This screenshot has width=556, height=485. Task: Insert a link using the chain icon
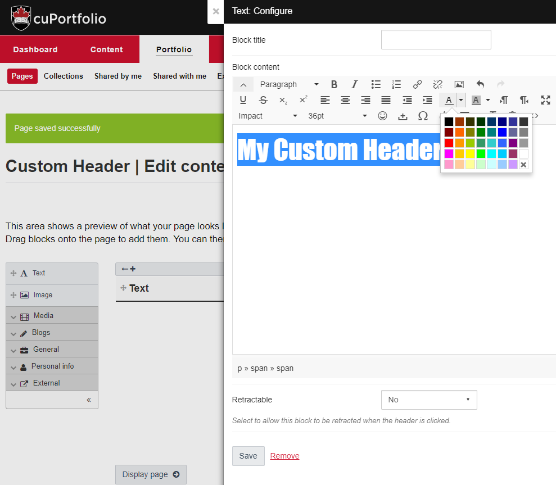click(x=417, y=84)
